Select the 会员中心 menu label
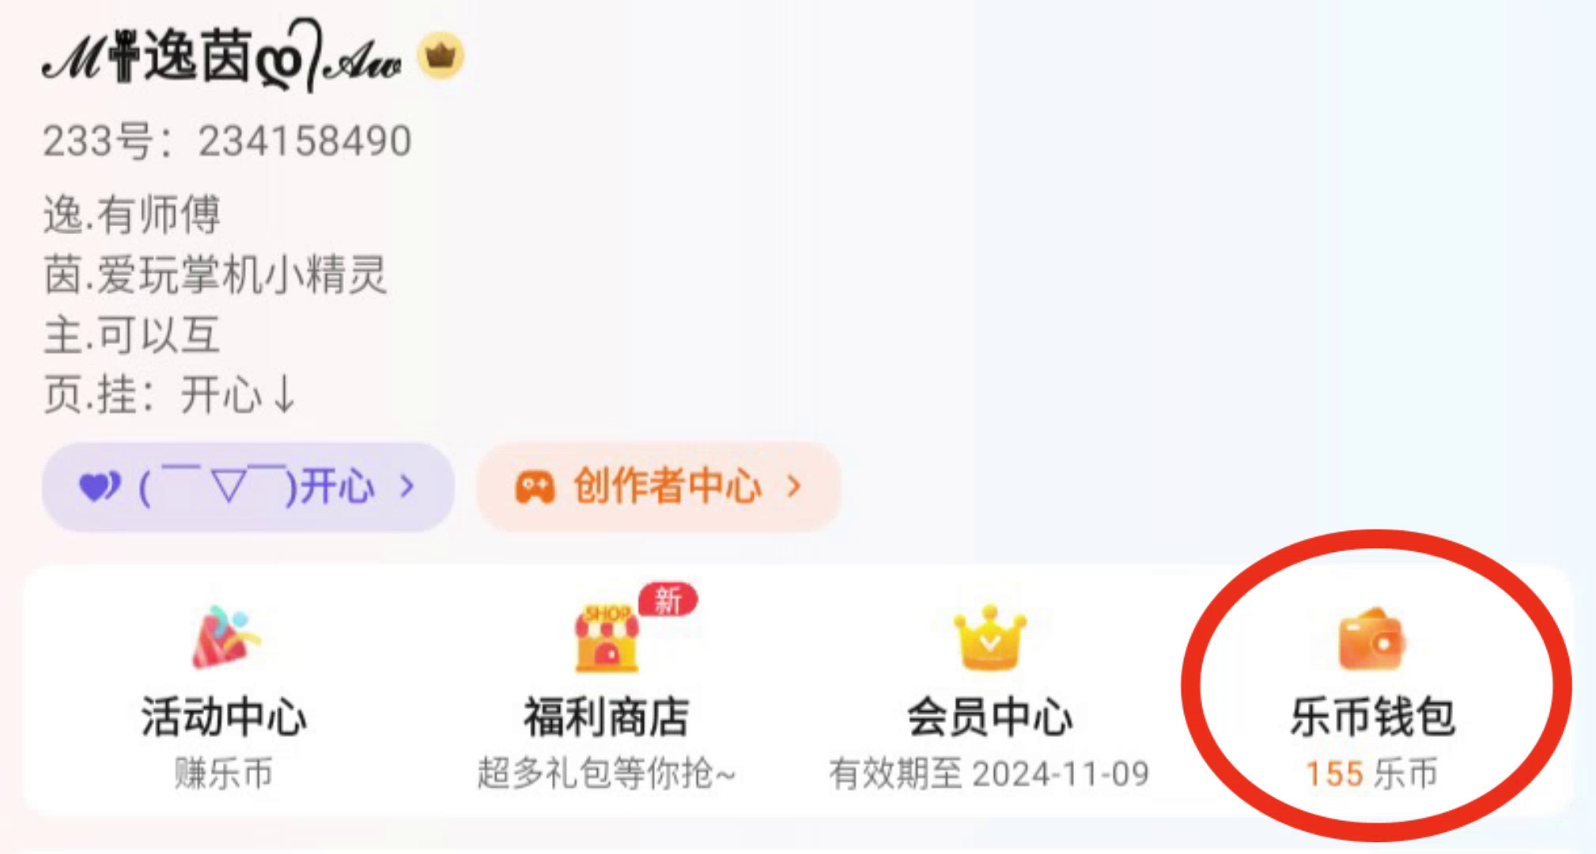The image size is (1596, 854). pyautogui.click(x=989, y=717)
